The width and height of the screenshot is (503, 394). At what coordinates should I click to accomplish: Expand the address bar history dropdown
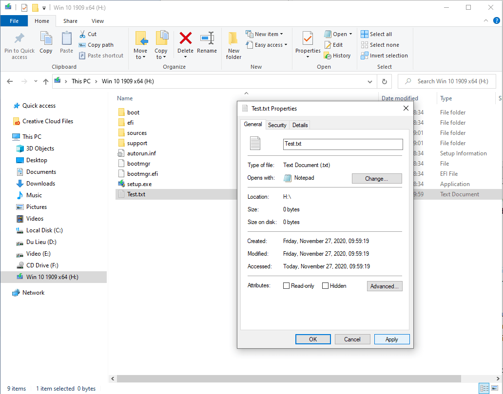click(370, 82)
